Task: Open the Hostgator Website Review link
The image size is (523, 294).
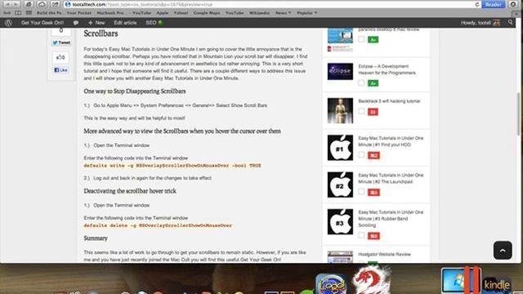Action: (x=384, y=254)
